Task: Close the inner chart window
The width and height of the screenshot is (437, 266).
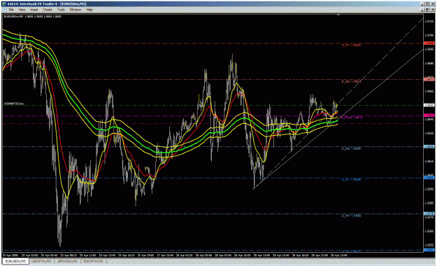Action: click(x=434, y=10)
